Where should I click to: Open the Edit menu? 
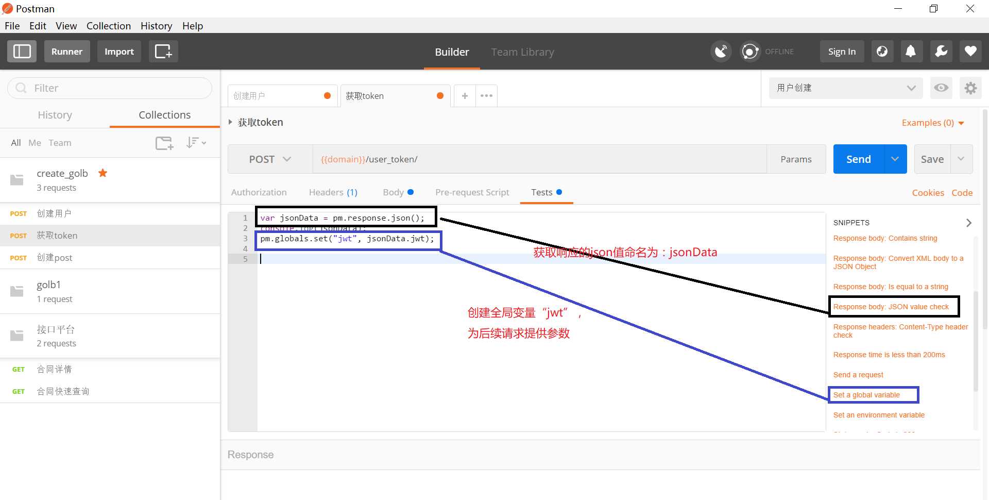tap(38, 26)
